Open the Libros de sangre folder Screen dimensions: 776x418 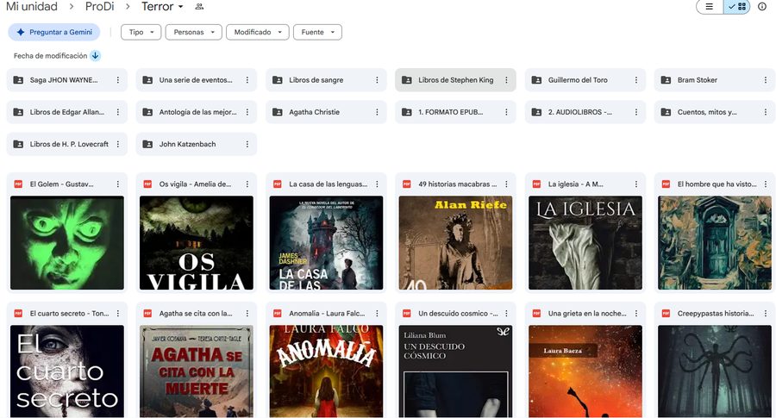[x=326, y=80]
